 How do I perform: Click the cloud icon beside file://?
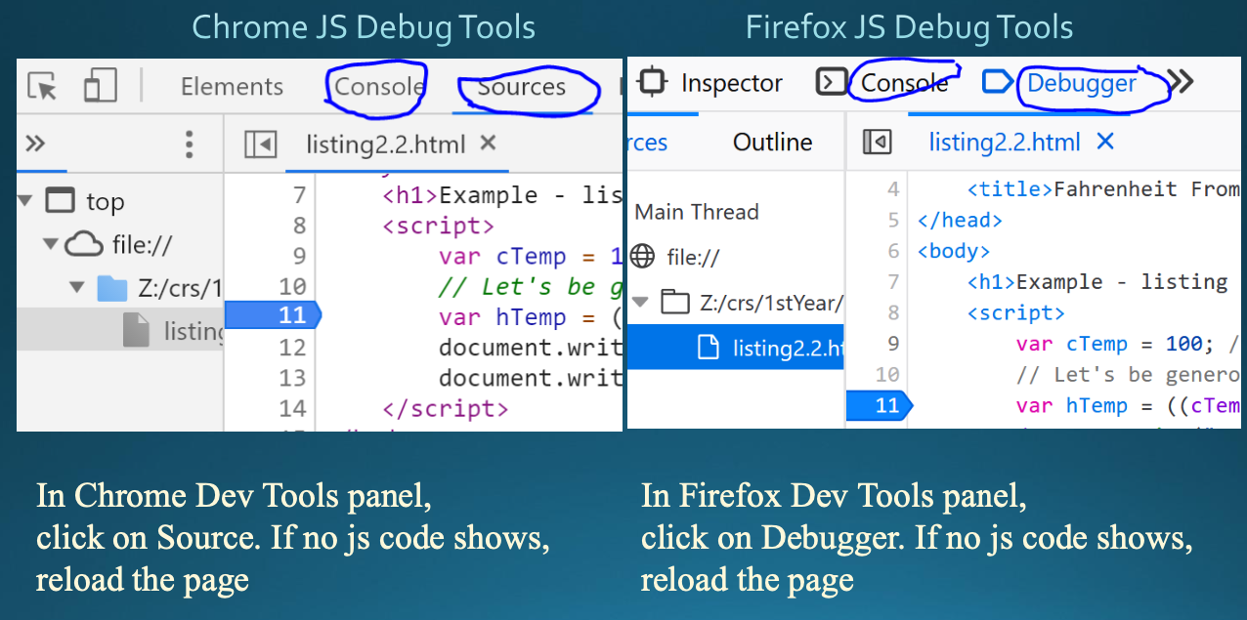click(84, 244)
